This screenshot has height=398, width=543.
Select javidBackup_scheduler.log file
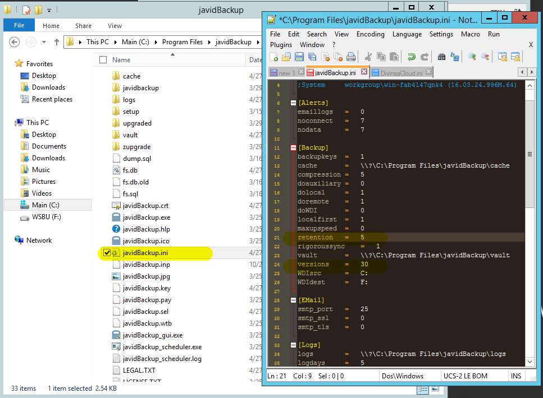162,359
